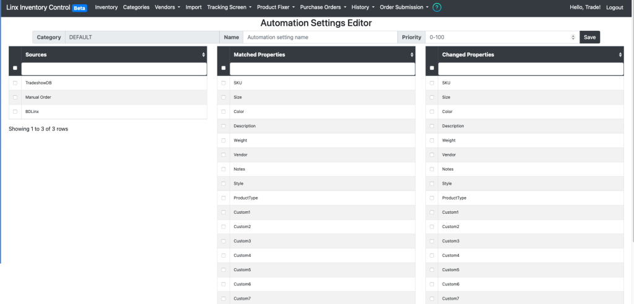This screenshot has width=634, height=304.
Task: Click the Matched Properties sort arrows
Action: (412, 54)
